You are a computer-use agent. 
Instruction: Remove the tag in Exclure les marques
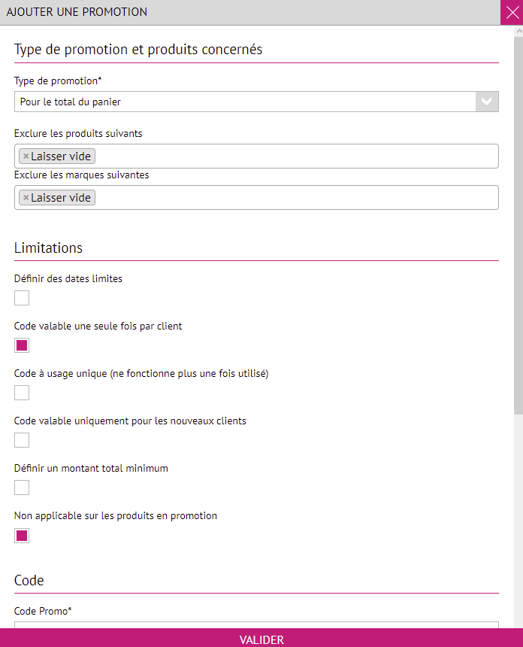(x=26, y=198)
